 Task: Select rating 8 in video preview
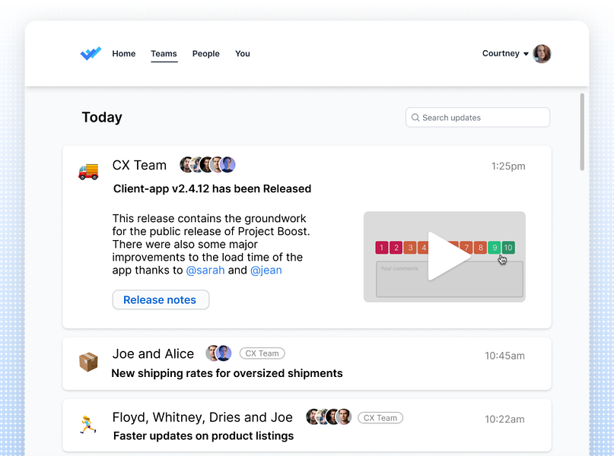pos(480,247)
